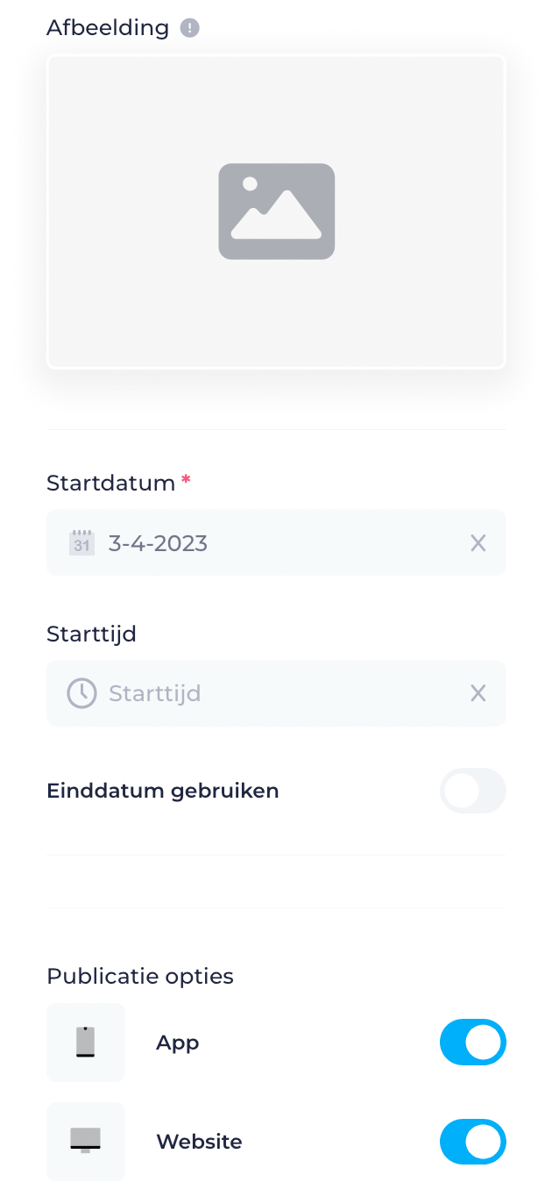
Task: Click the info icon next to Afbeelding
Action: pos(188,27)
